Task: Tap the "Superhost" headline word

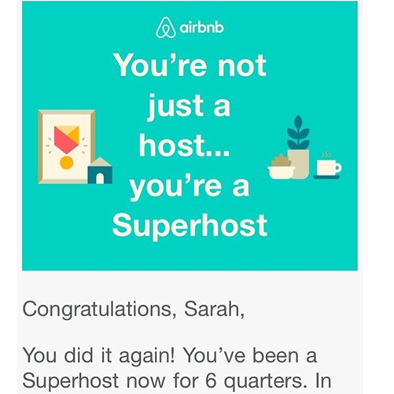Action: coord(190,226)
